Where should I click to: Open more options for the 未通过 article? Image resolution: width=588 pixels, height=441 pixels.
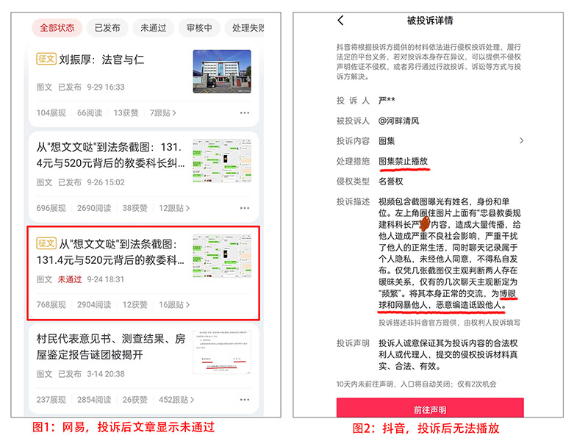pos(245,305)
